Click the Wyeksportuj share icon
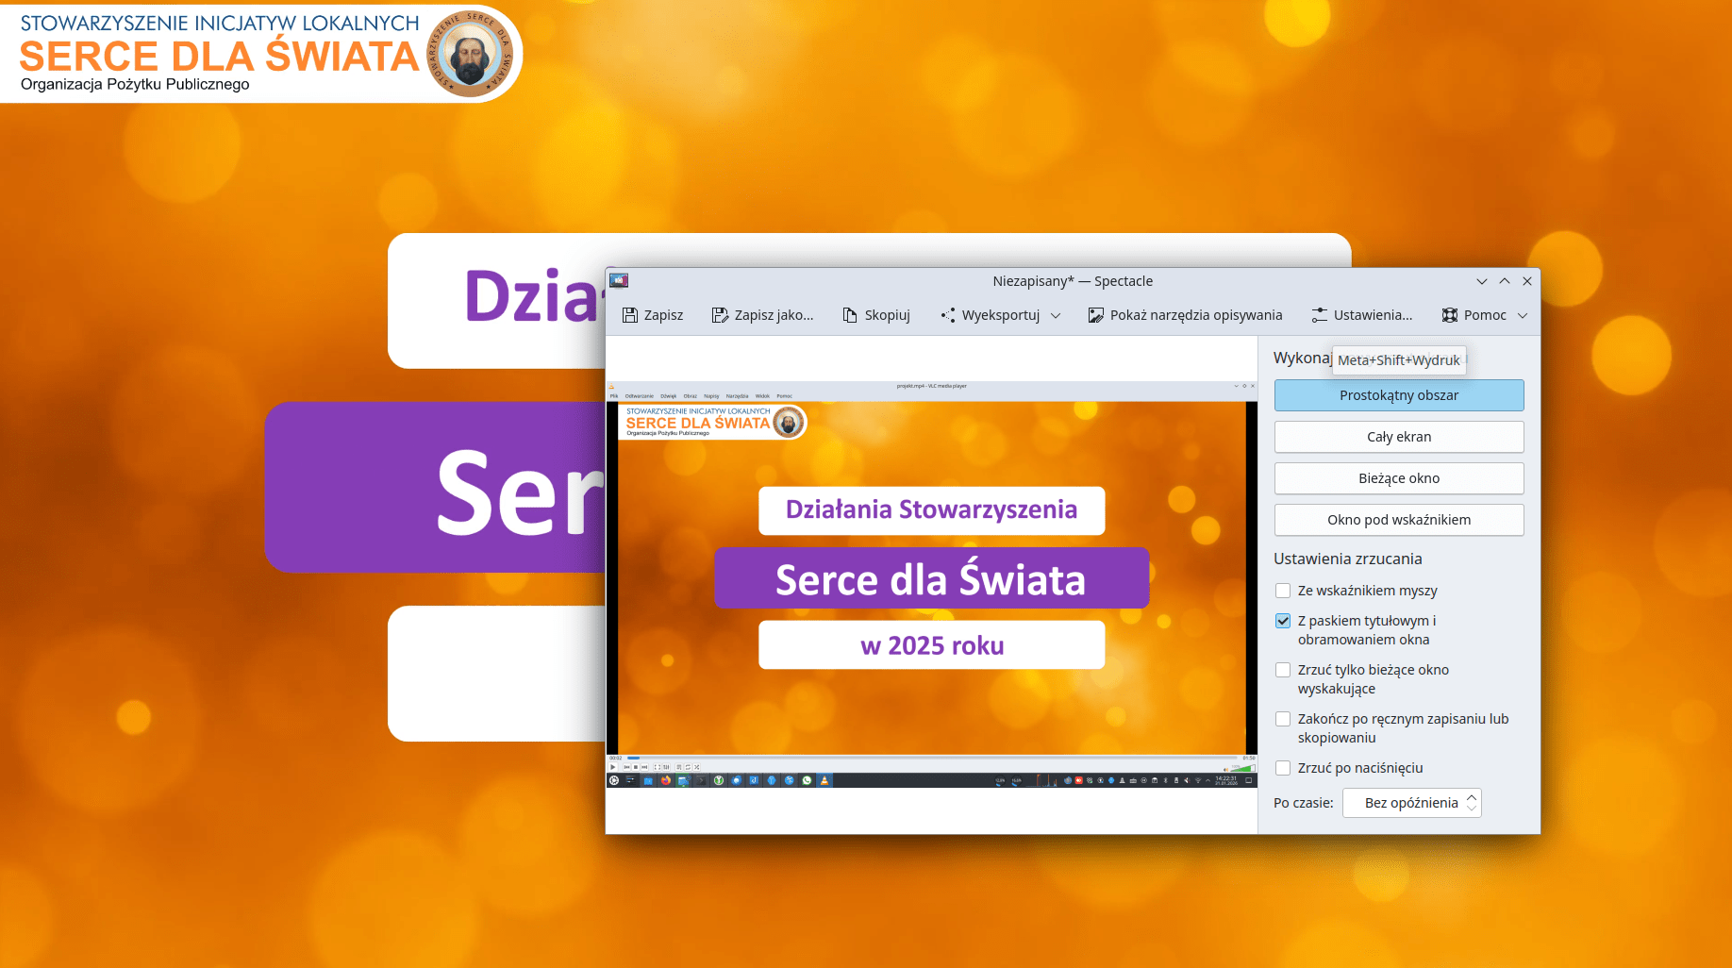Image resolution: width=1732 pixels, height=968 pixels. (x=948, y=315)
